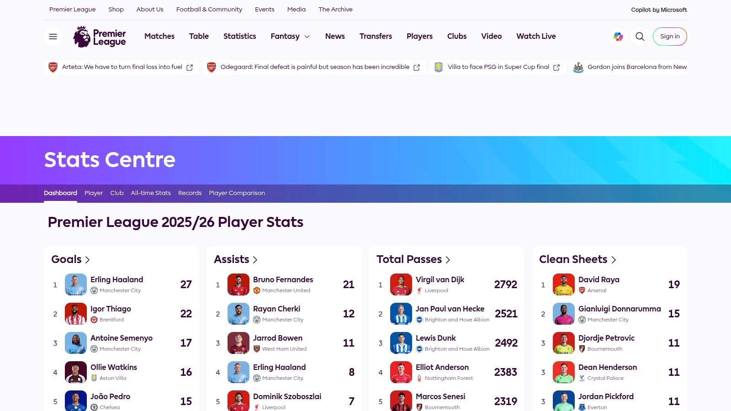The height and width of the screenshot is (411, 731).
Task: Click Virgil van Dijk player photo
Action: 401,285
